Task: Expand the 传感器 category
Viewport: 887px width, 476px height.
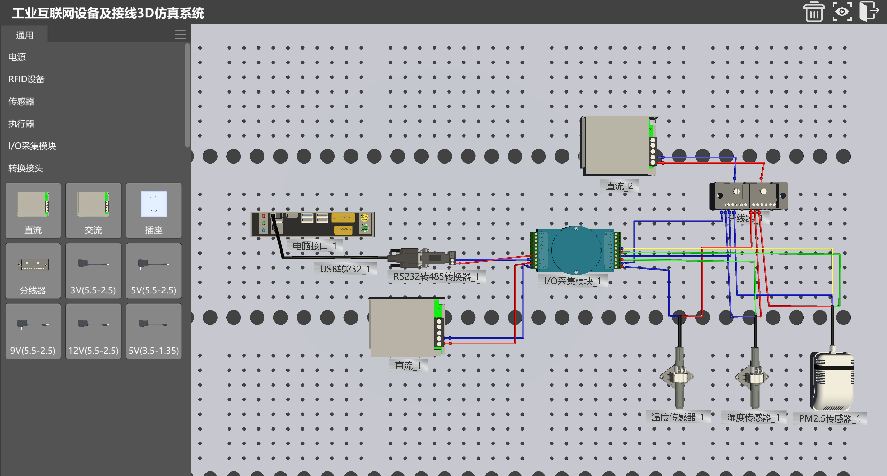Action: pyautogui.click(x=21, y=102)
